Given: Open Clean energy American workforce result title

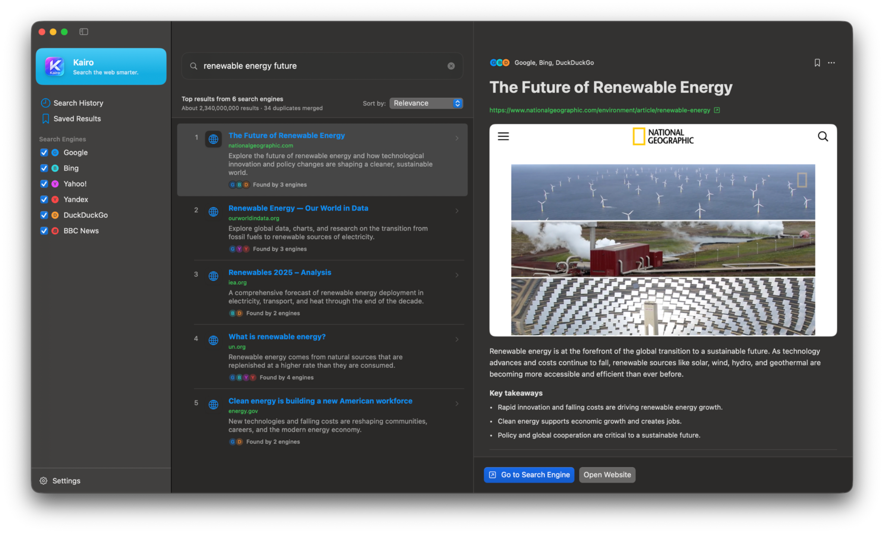Looking at the screenshot, I should point(320,401).
